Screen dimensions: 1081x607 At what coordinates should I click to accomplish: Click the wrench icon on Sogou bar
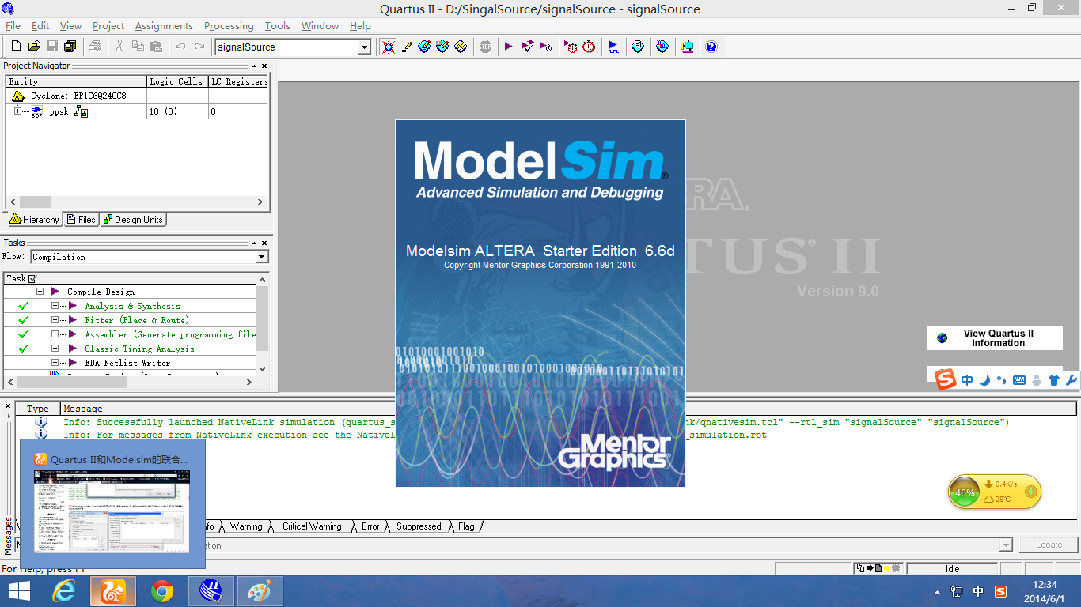(1072, 380)
